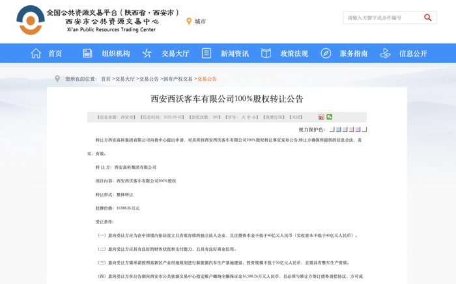The height and width of the screenshot is (284, 456).
Task: Click the 关闭 close link in info bar
Action: [x=296, y=117]
